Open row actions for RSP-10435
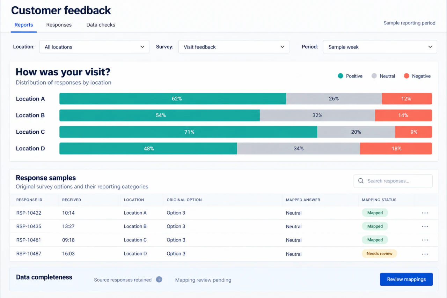 tap(425, 226)
